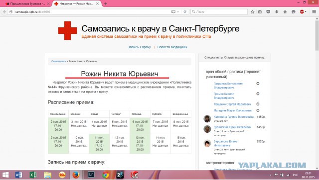Viewport: 319px width, 180px height.
Task: Select the '11 ноя. 2015 17:10 - 20:00' cell
Action: (x=99, y=144)
